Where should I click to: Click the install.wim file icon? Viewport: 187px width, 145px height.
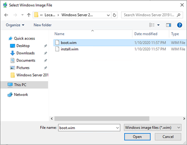[x=57, y=49]
